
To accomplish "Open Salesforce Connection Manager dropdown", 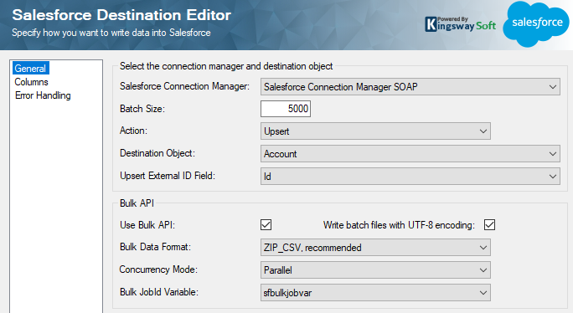I will [410, 87].
